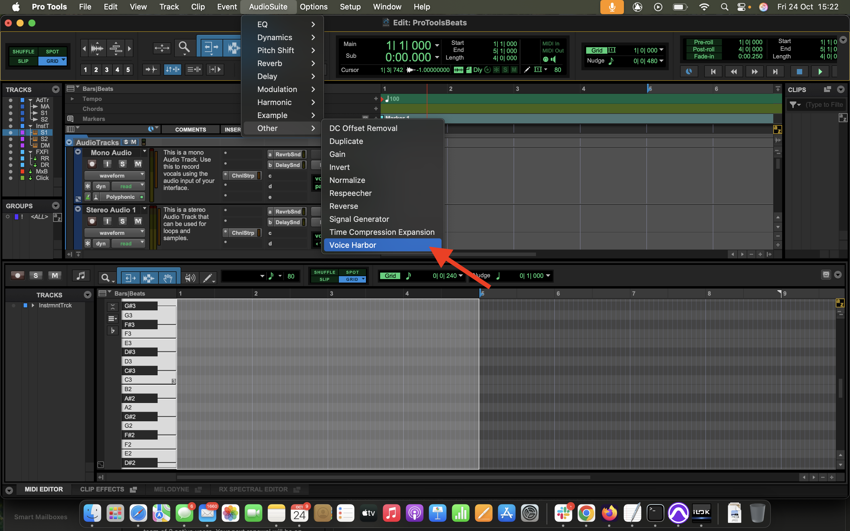The height and width of the screenshot is (531, 850).
Task: Click Return to Zero transport button
Action: pyautogui.click(x=713, y=72)
